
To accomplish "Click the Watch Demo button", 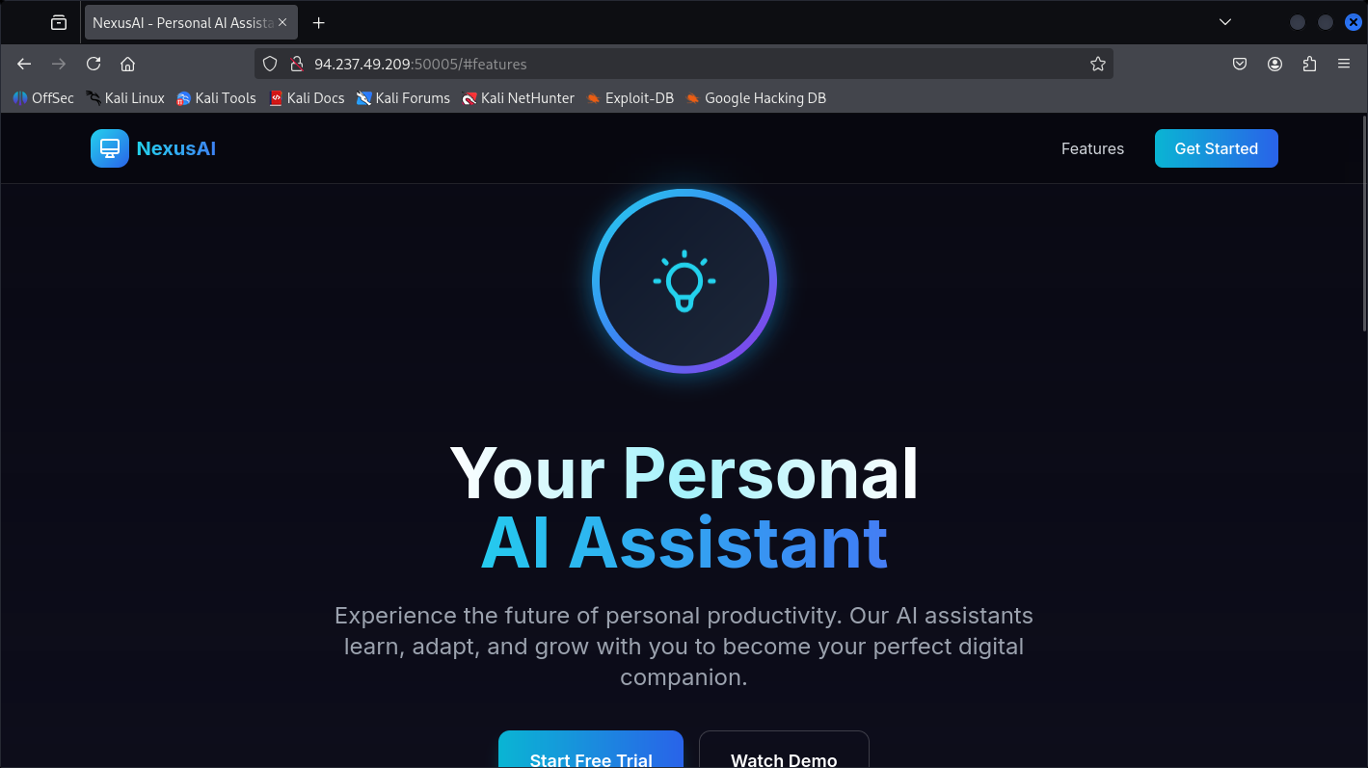I will (784, 750).
